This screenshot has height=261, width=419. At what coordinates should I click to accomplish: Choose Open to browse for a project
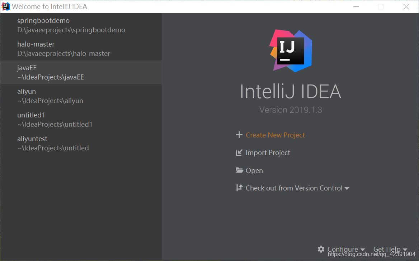point(254,171)
